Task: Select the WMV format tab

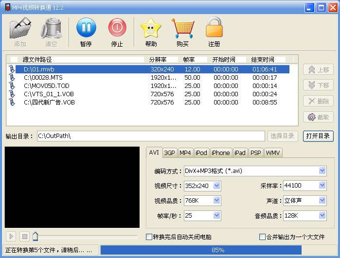Action: [x=273, y=153]
